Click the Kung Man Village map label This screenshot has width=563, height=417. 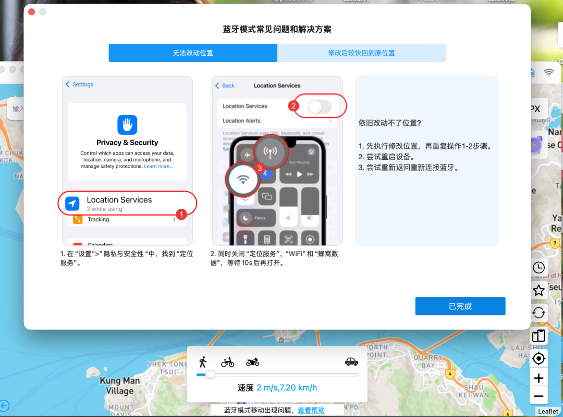click(x=119, y=385)
